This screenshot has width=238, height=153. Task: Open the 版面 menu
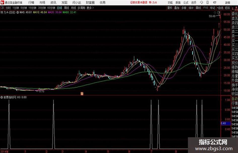pos(178,3)
